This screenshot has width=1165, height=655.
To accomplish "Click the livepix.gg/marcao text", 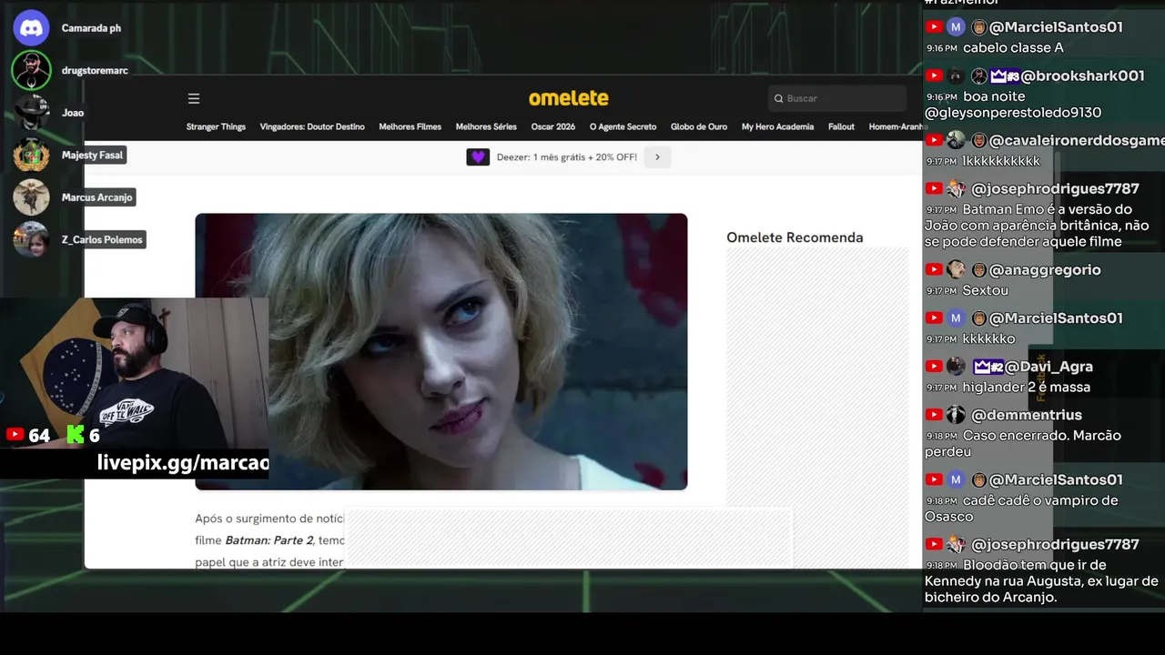I will [183, 462].
